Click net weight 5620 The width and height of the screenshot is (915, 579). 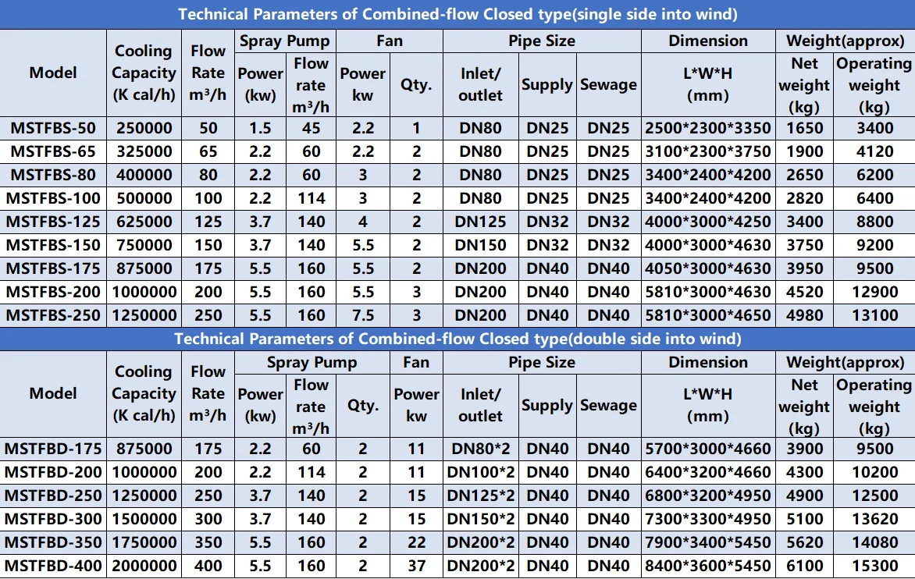coord(805,542)
